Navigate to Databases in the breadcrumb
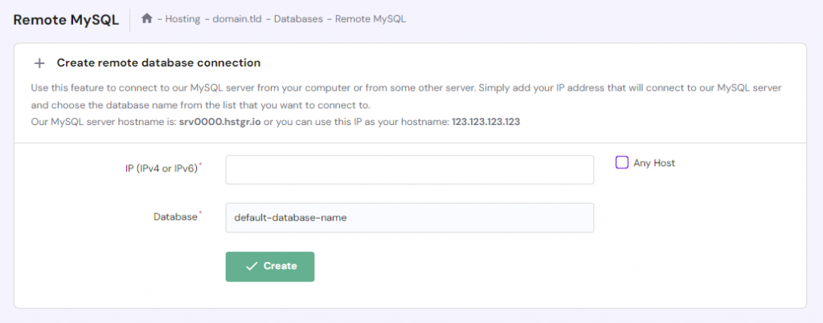 point(297,19)
